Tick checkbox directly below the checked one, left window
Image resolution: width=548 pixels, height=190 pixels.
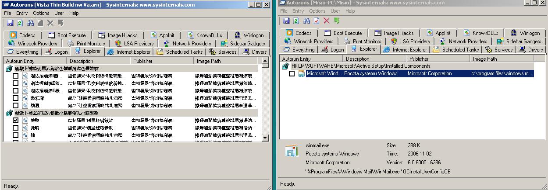pyautogui.click(x=15, y=128)
